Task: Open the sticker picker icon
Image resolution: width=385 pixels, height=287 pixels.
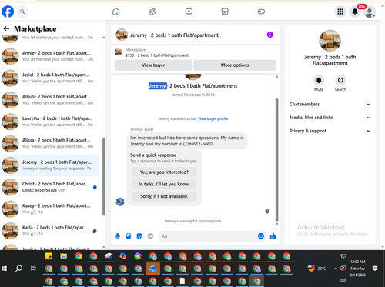Action: click(x=139, y=236)
